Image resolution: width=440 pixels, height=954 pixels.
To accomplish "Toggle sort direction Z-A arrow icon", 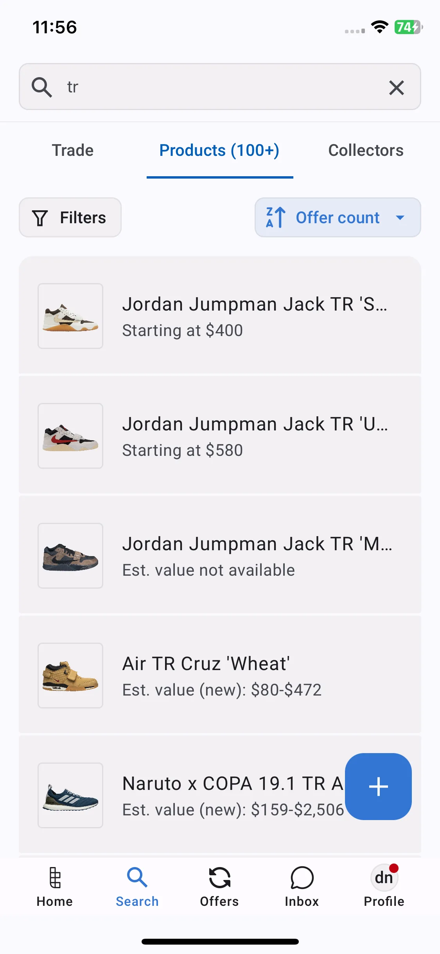I will pyautogui.click(x=275, y=217).
